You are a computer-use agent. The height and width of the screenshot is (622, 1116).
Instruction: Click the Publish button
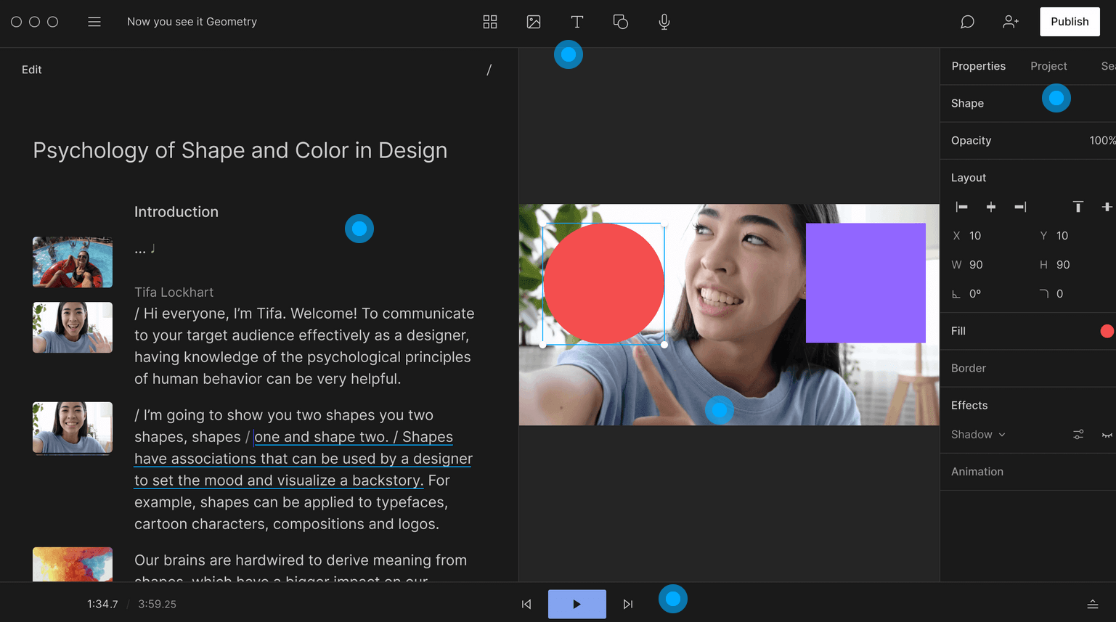[x=1070, y=22]
